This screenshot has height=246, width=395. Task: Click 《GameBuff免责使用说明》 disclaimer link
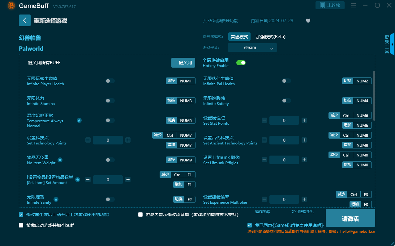click(x=298, y=225)
